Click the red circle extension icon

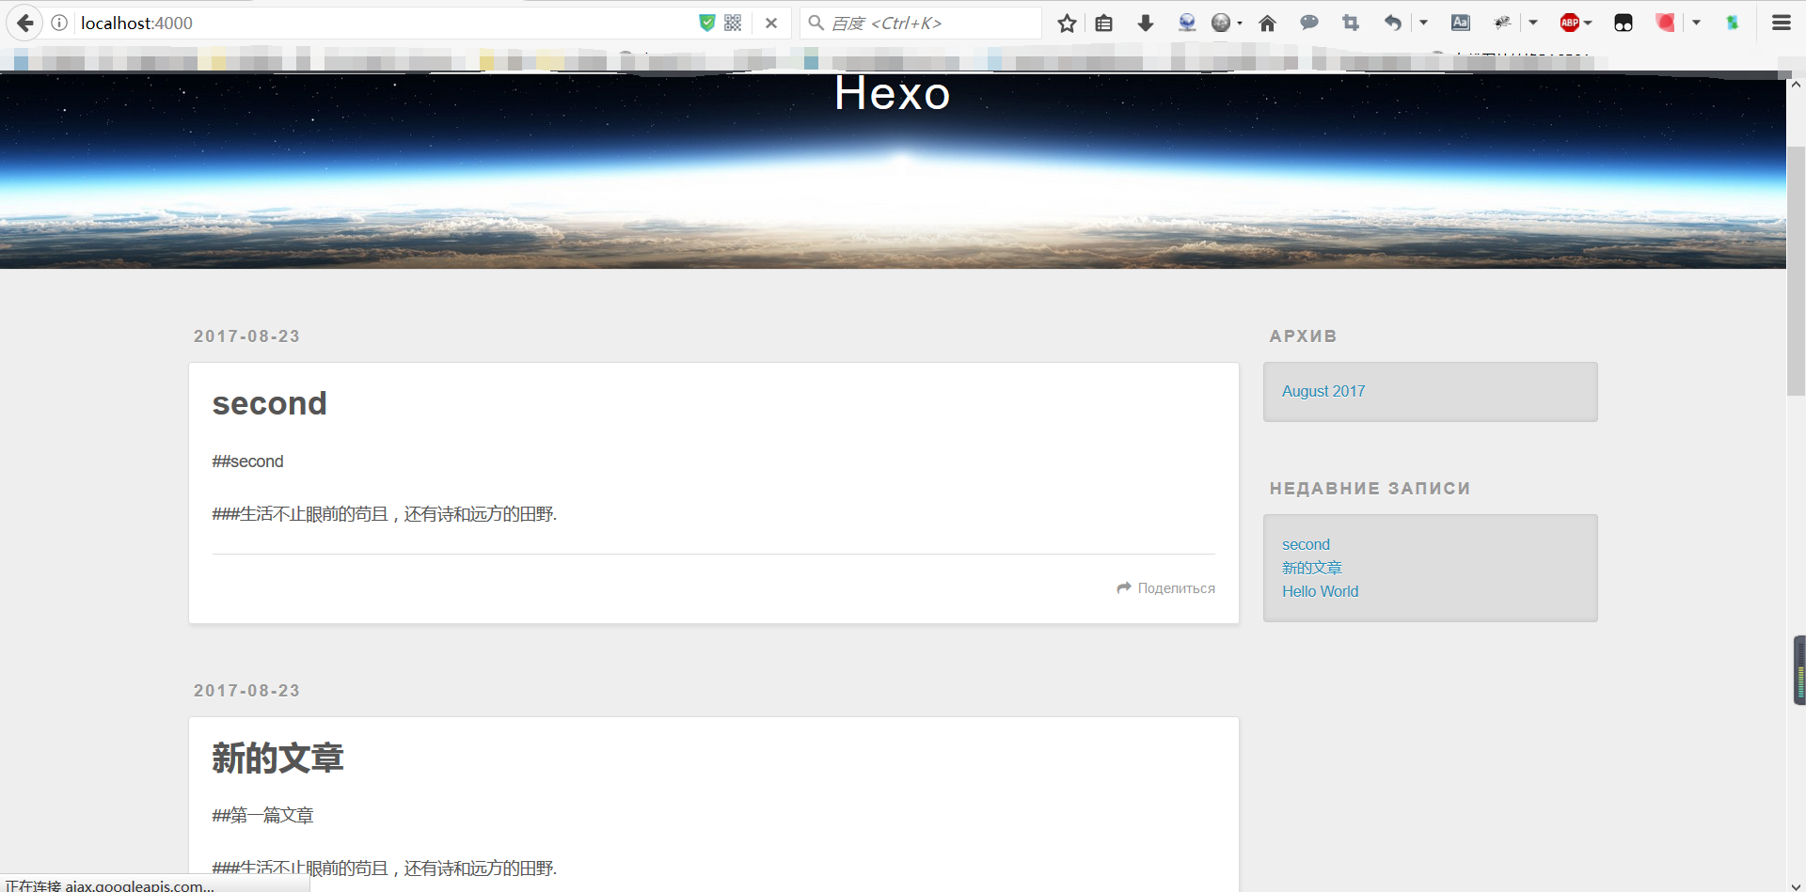point(1666,23)
